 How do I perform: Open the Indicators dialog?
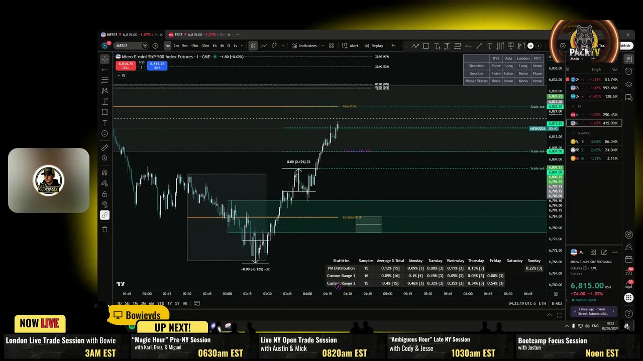point(304,46)
